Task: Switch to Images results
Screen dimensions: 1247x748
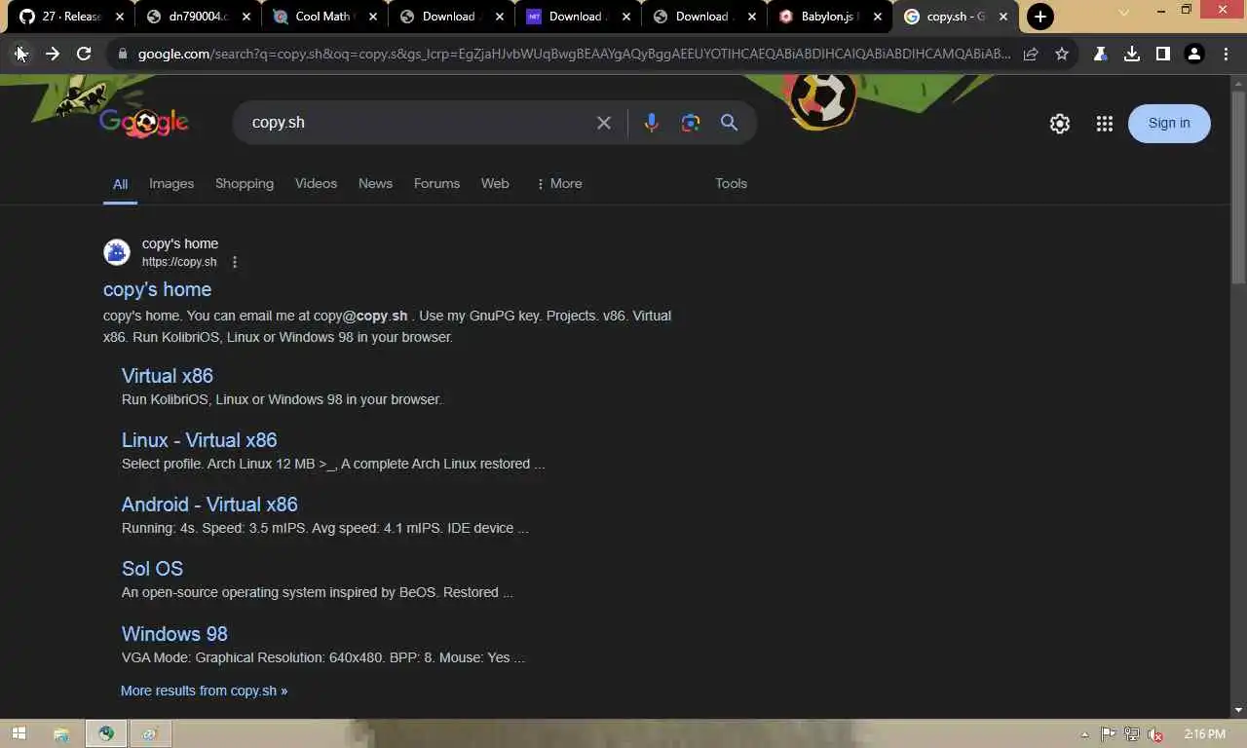Action: [171, 183]
